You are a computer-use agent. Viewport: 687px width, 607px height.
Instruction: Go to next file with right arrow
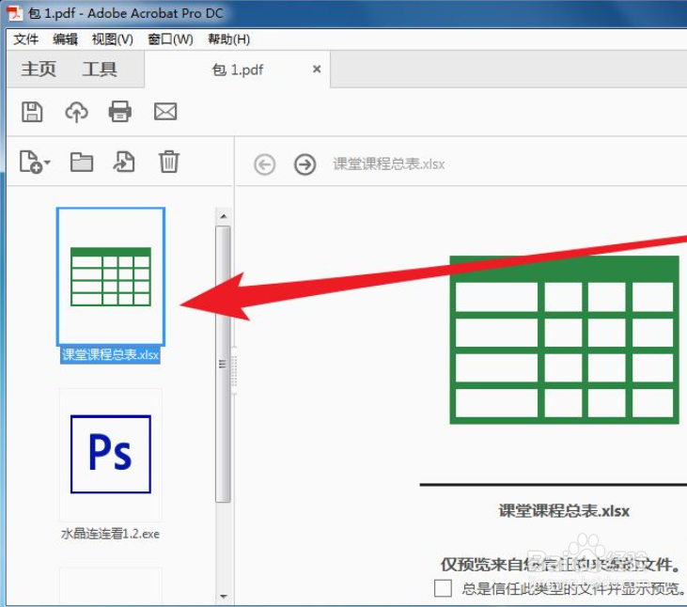(x=304, y=164)
